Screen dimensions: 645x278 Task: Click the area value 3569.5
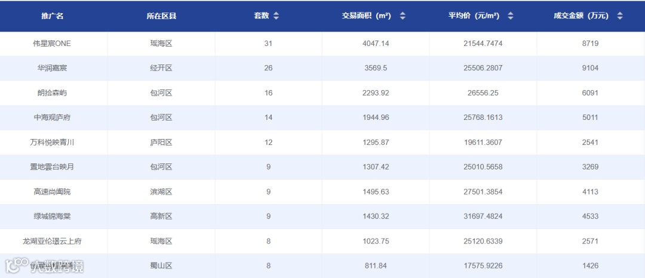pyautogui.click(x=376, y=68)
